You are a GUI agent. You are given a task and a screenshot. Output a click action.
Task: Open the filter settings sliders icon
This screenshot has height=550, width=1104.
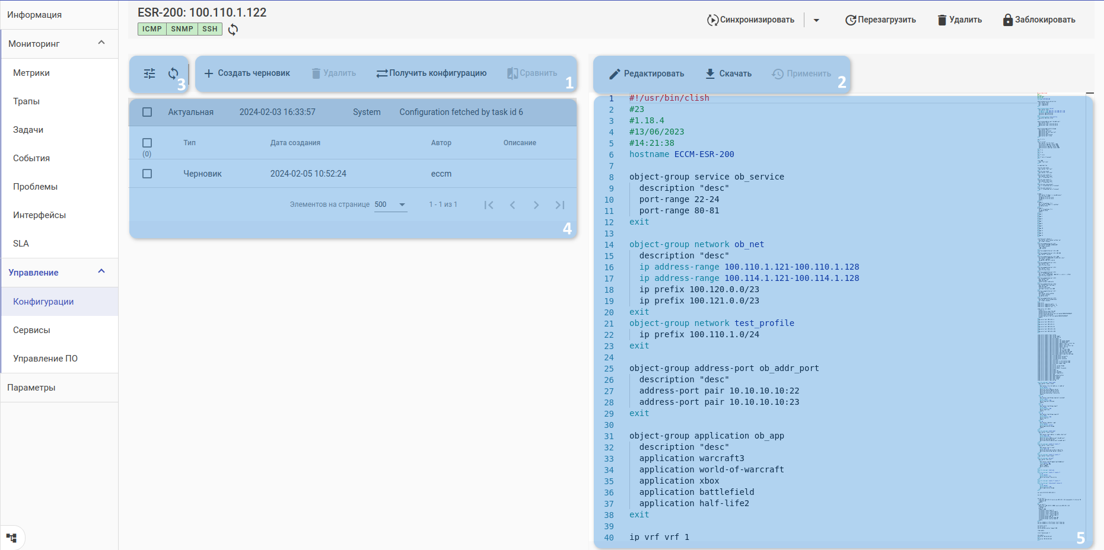point(149,73)
